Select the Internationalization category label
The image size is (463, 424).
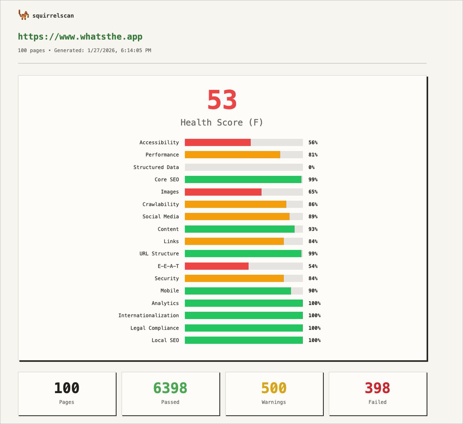(149, 315)
